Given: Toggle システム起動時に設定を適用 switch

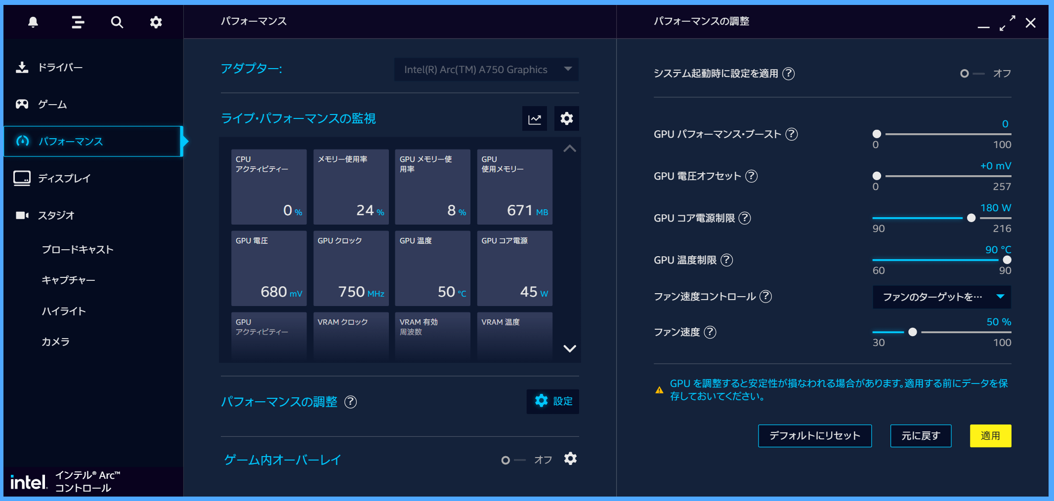Looking at the screenshot, I should tap(971, 74).
